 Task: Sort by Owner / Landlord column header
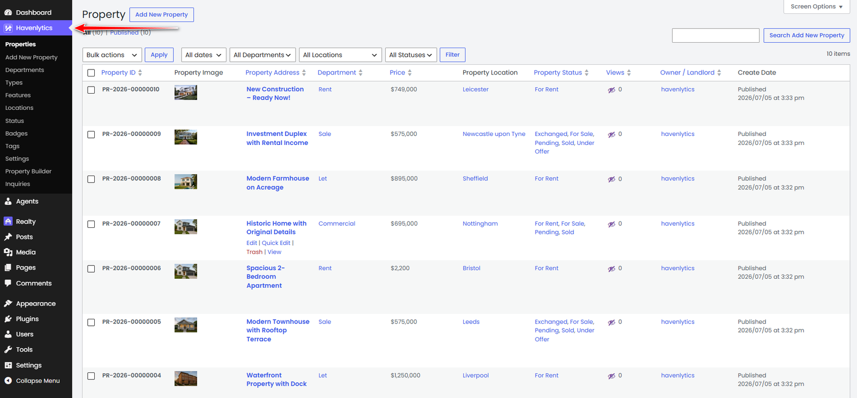coord(690,73)
